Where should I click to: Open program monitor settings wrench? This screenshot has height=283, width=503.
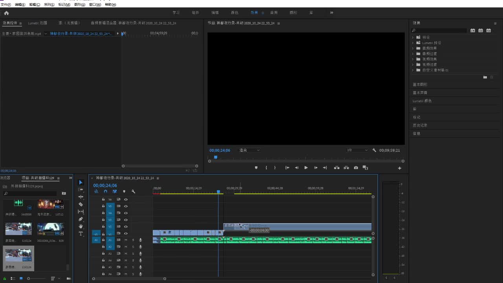[374, 150]
